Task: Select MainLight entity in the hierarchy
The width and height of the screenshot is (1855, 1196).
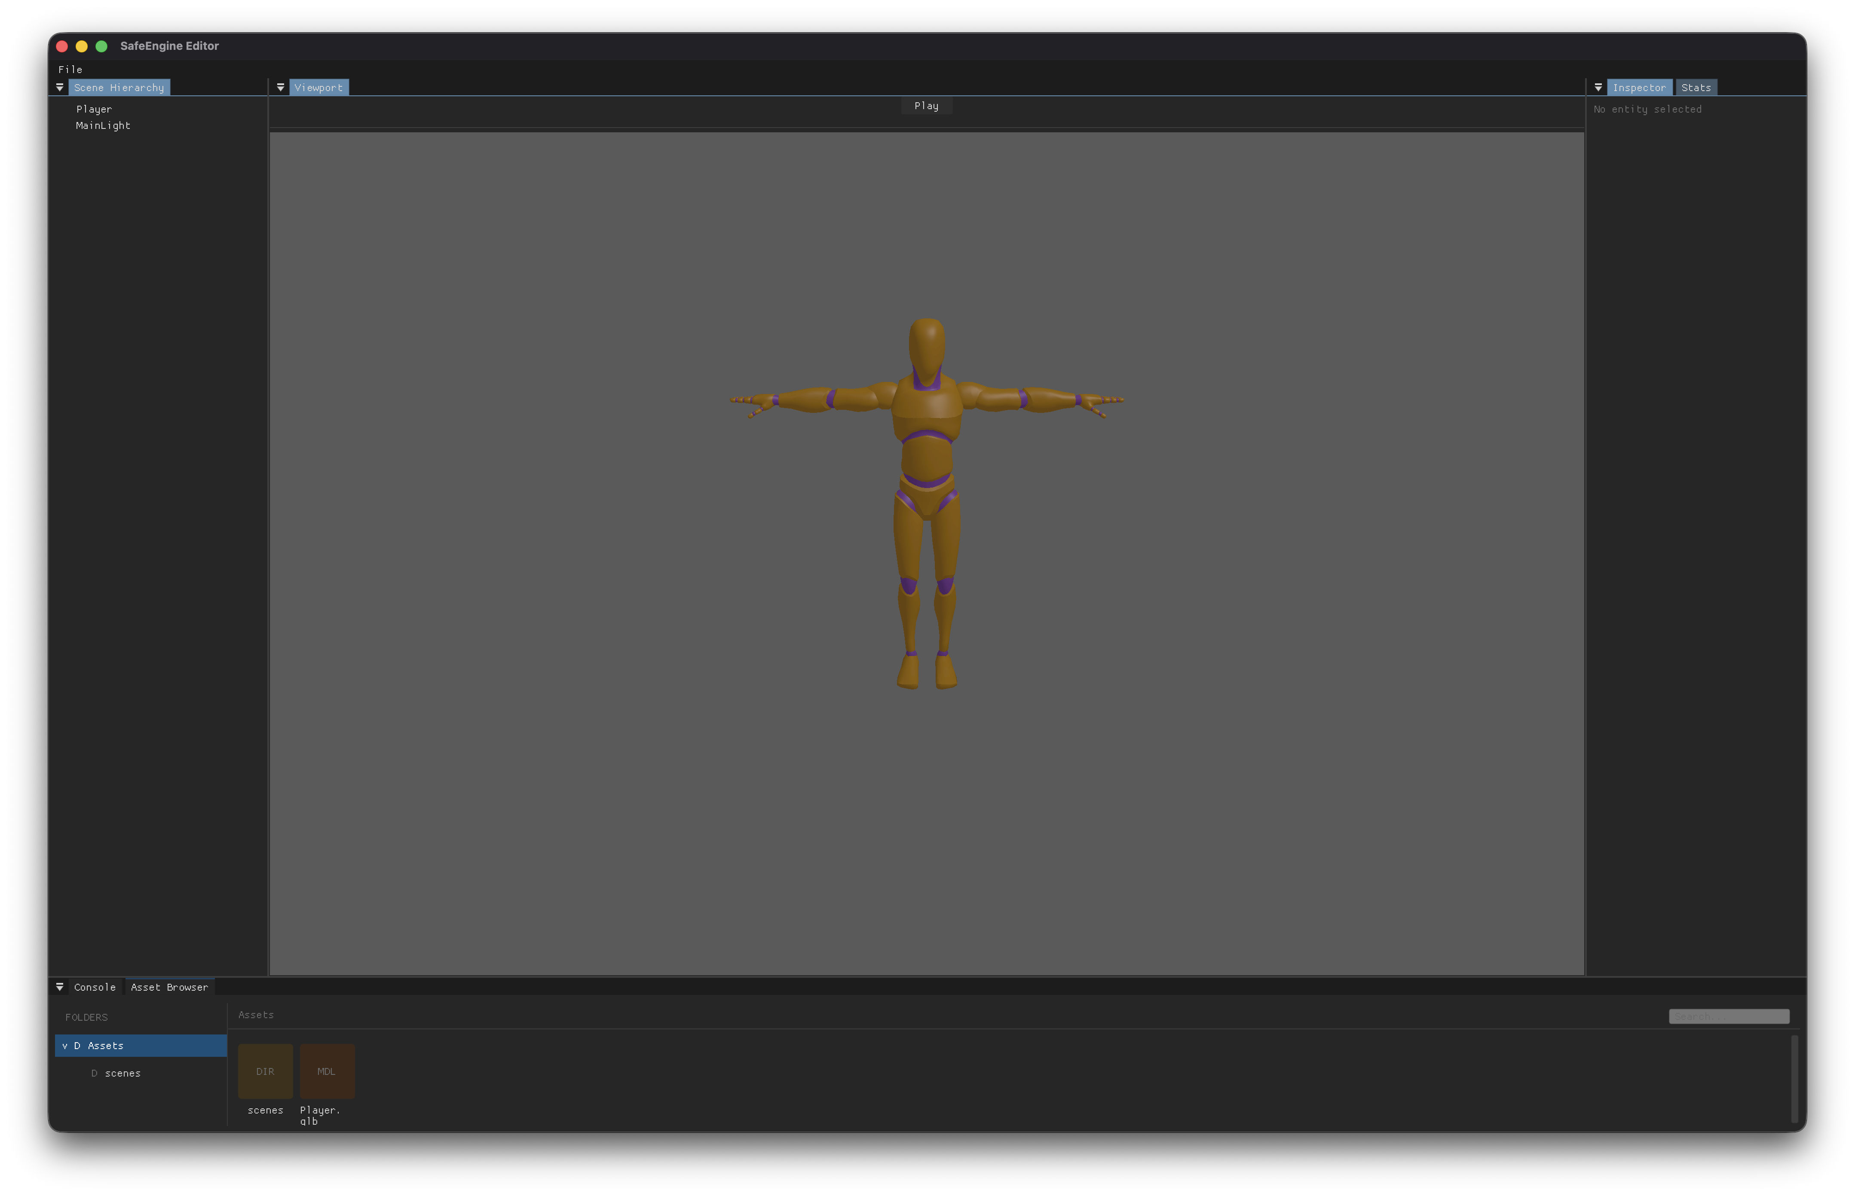Action: (x=103, y=126)
